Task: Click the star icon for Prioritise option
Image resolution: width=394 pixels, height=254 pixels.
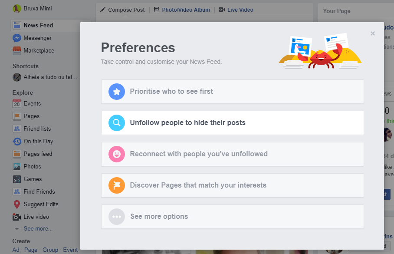Action: (116, 92)
